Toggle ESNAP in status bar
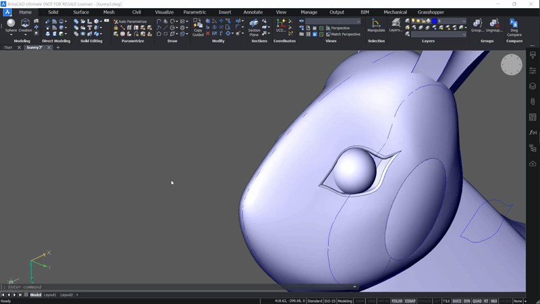Viewport: 540px width, 304px height. tap(410, 301)
